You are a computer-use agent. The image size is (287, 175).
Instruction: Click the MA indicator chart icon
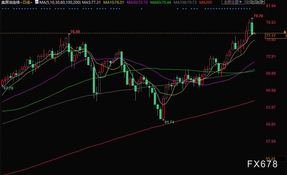click(37, 2)
